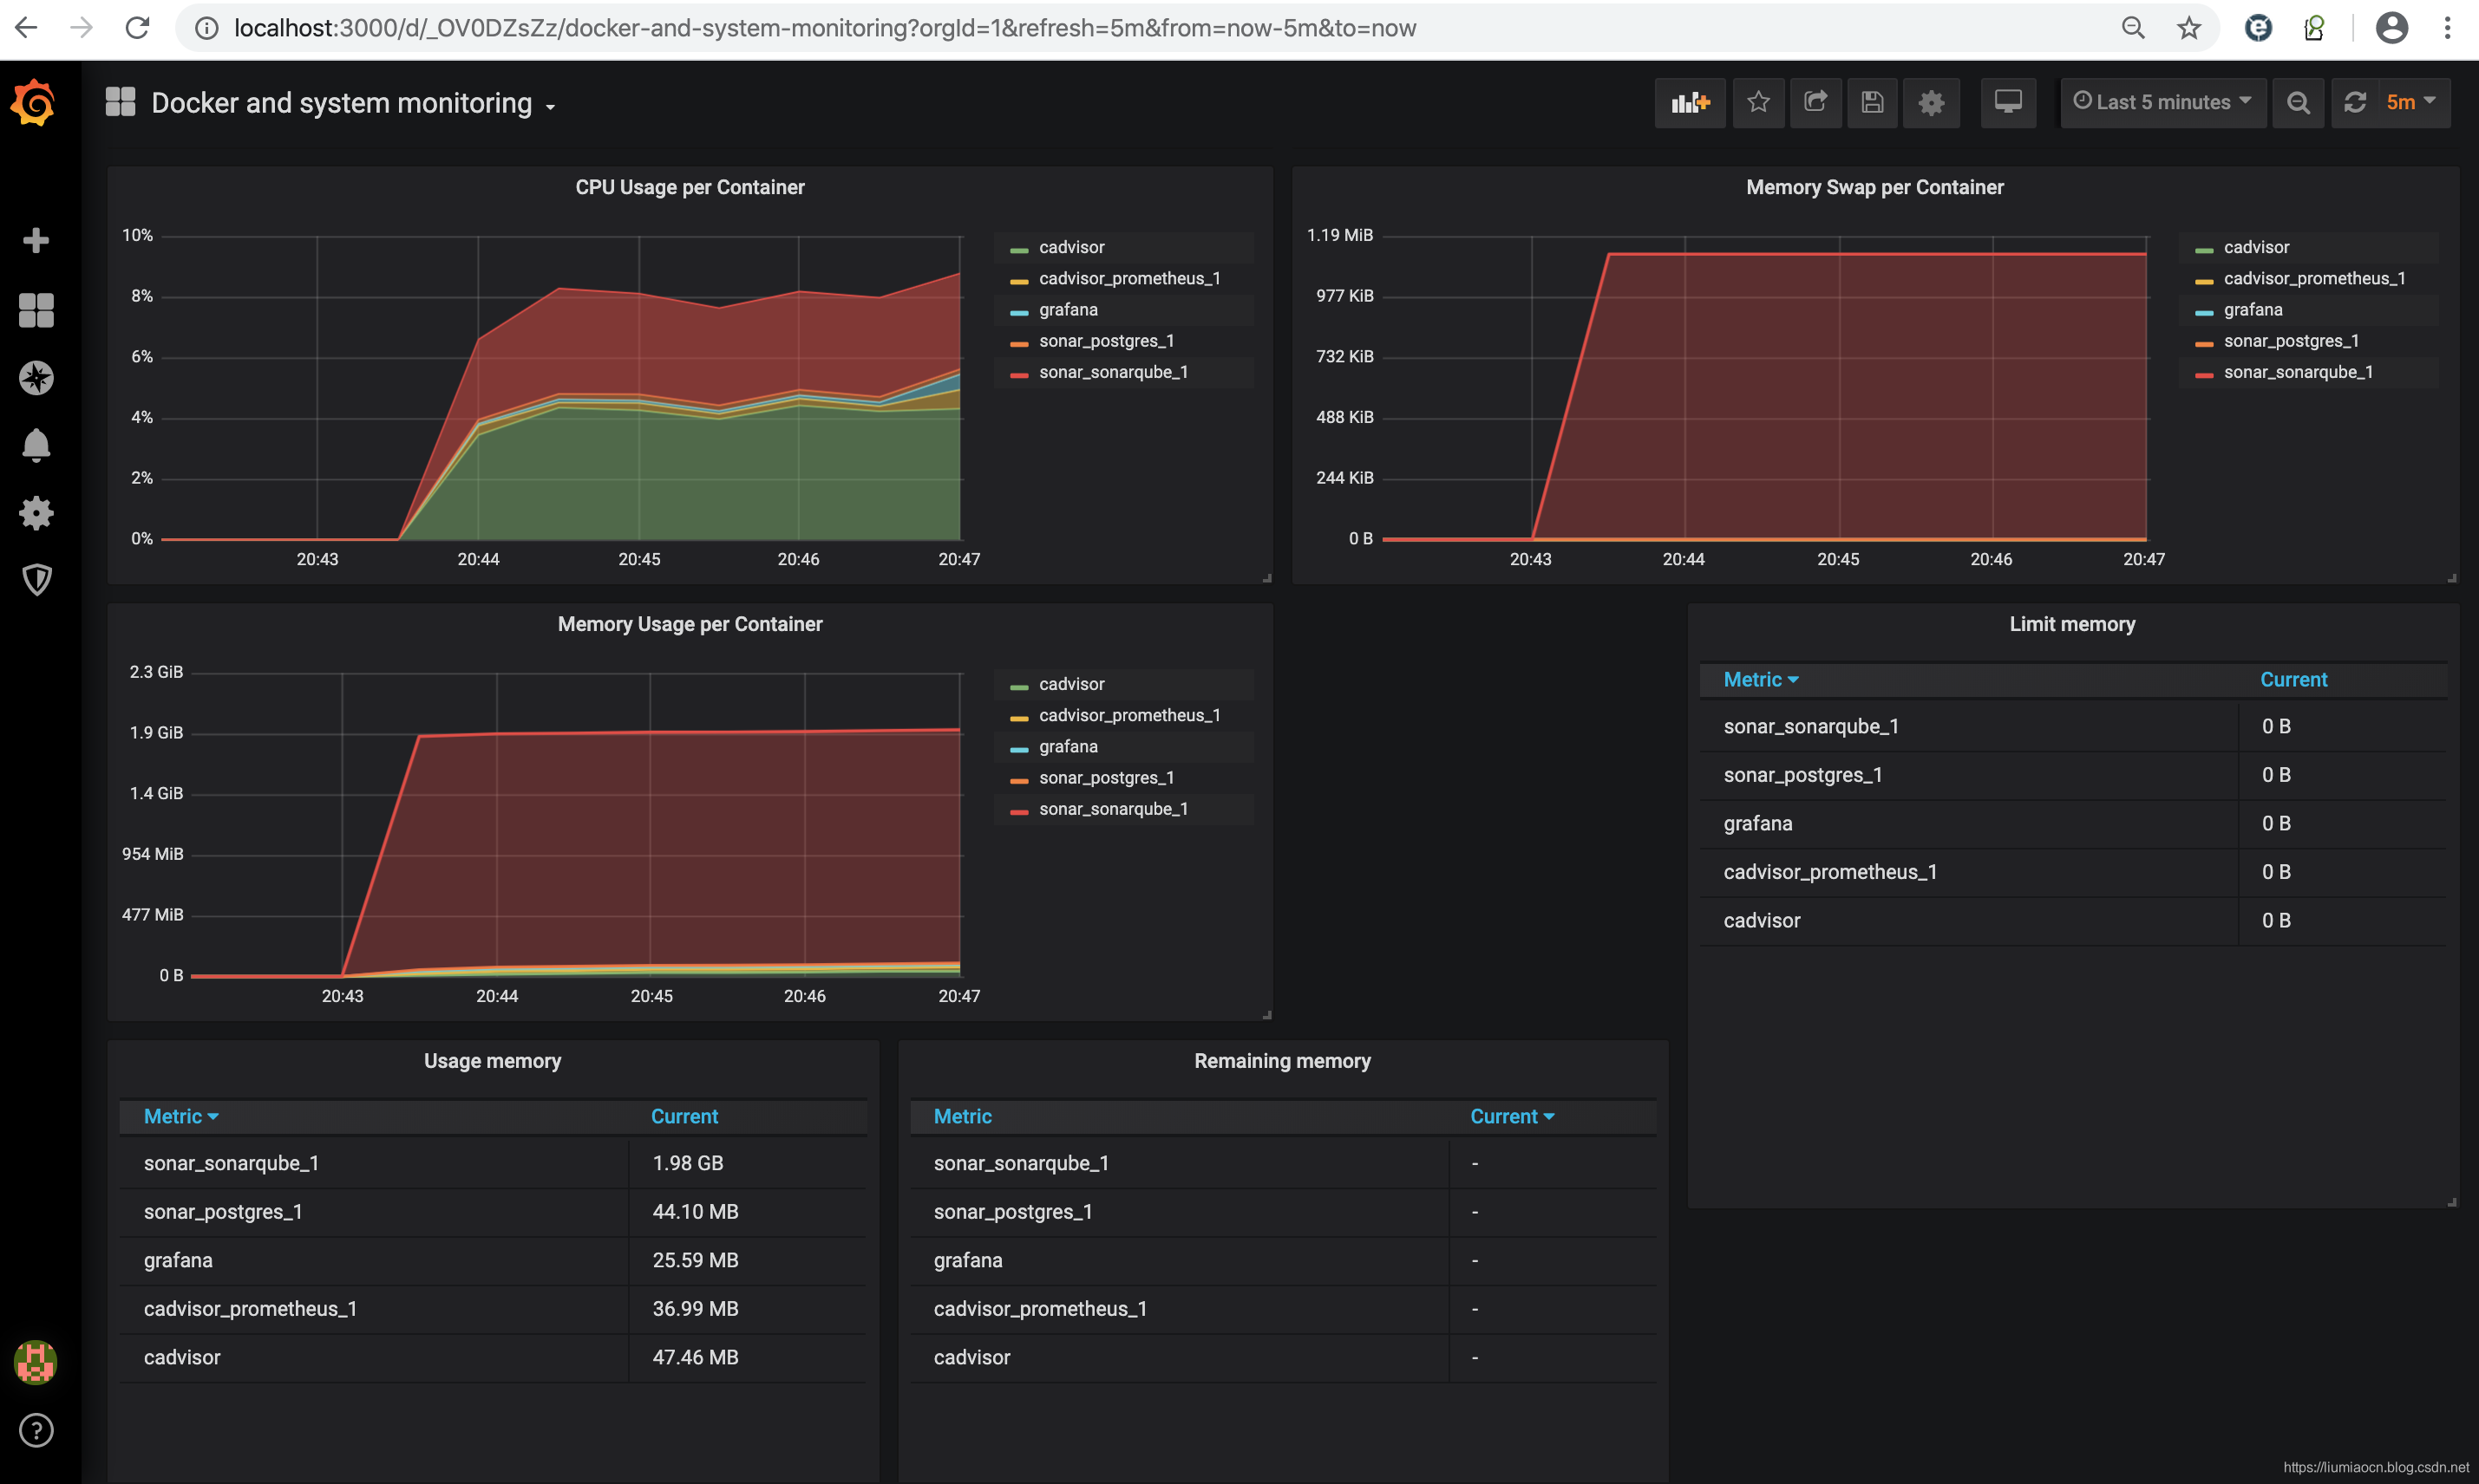Image resolution: width=2479 pixels, height=1484 pixels.
Task: Sort Remaining memory table by Current
Action: tap(1512, 1117)
